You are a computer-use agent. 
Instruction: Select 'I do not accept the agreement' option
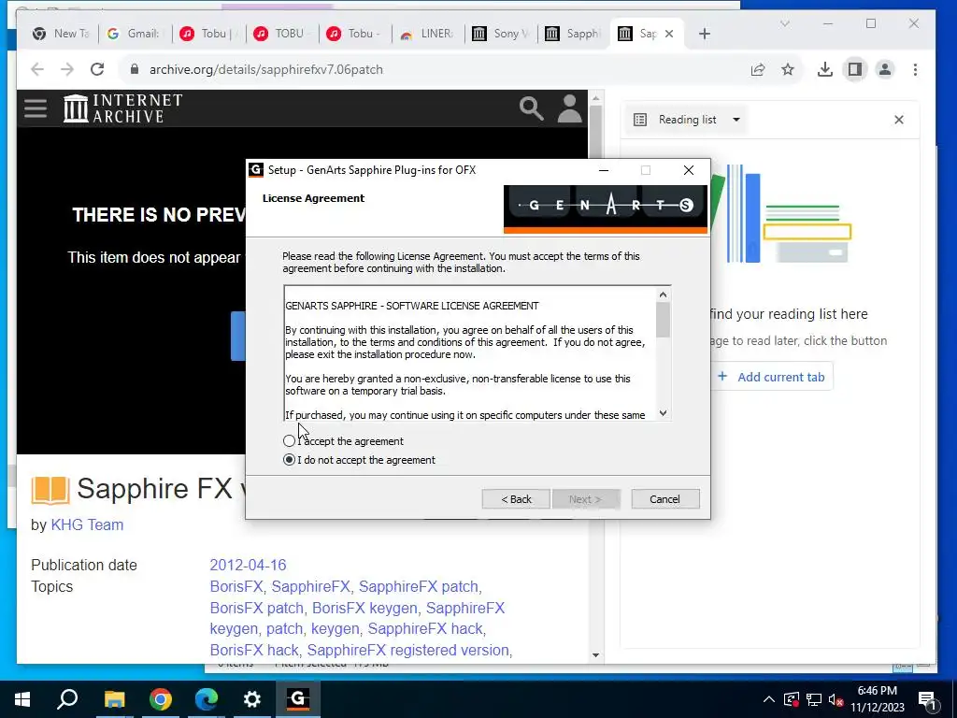pos(290,460)
